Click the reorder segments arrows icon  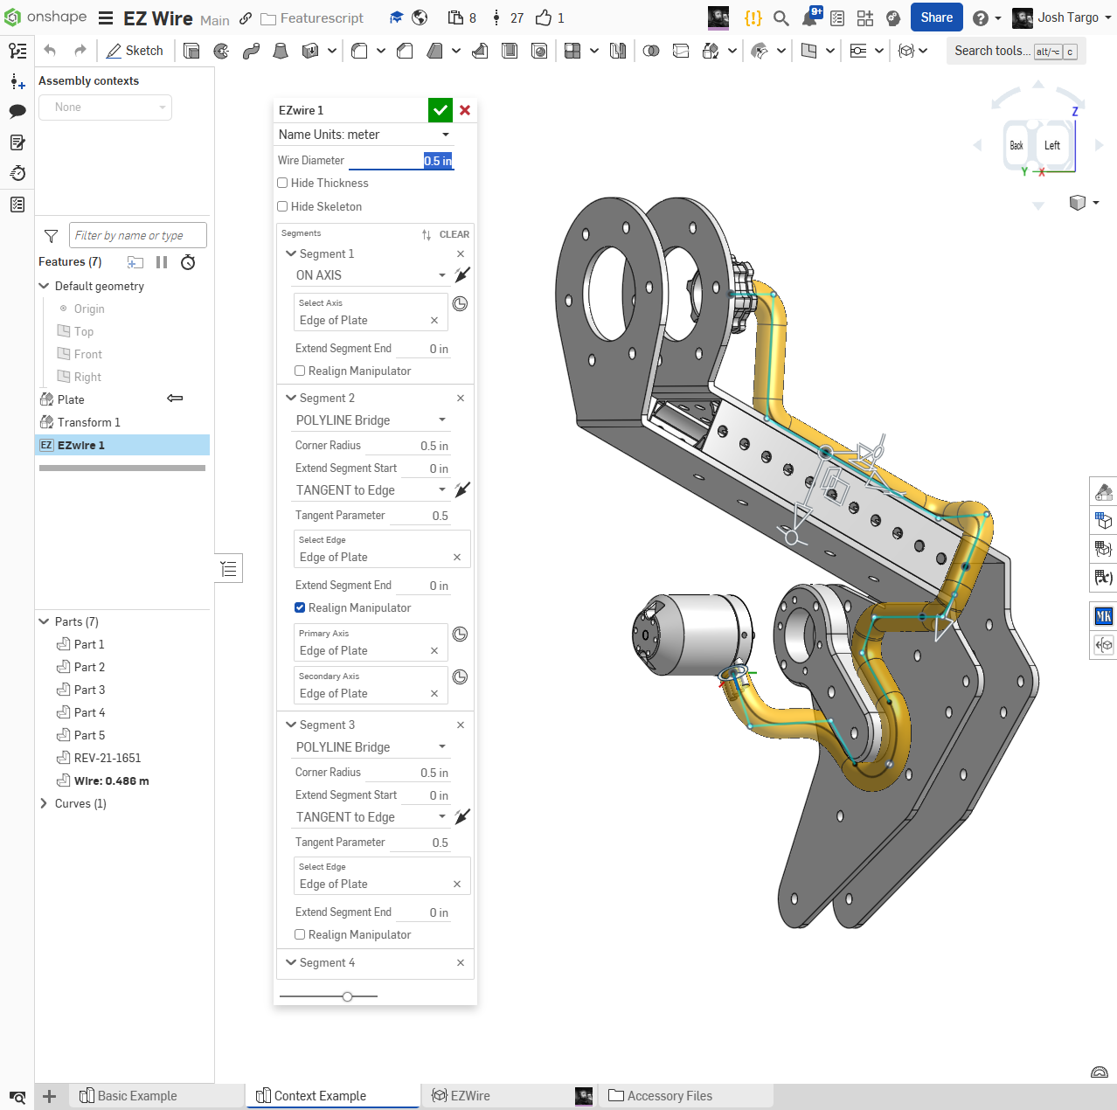[427, 234]
